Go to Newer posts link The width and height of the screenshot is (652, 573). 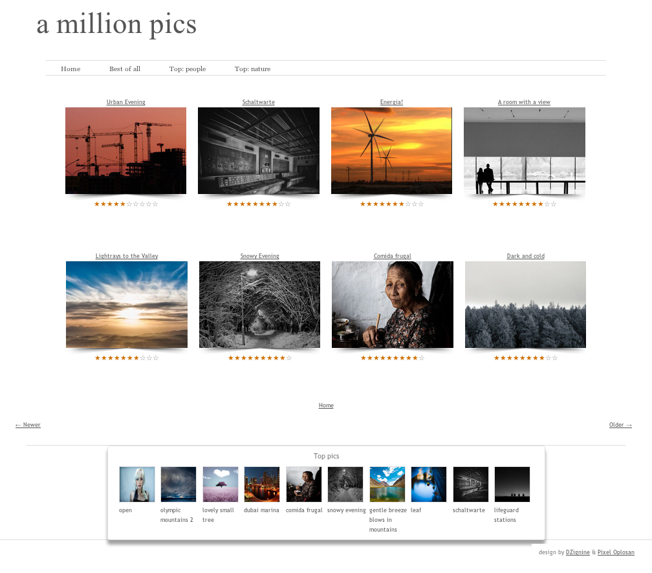click(28, 424)
